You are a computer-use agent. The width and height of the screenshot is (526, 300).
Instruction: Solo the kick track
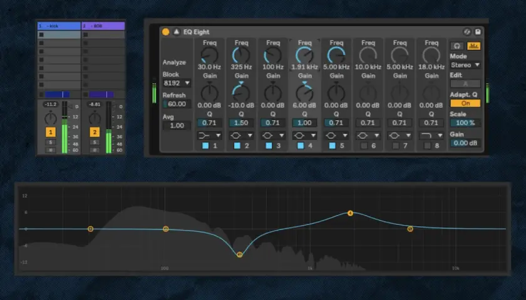tap(51, 142)
